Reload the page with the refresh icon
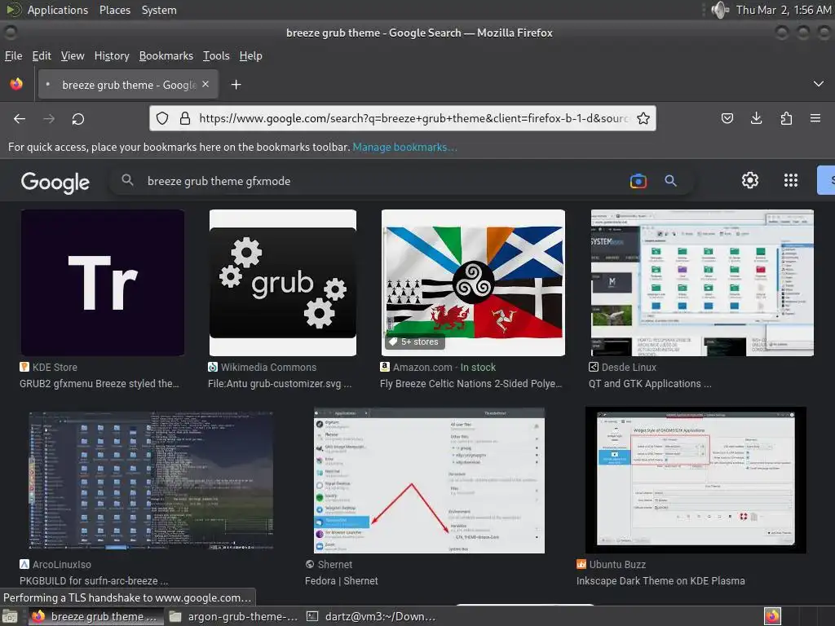 78,119
